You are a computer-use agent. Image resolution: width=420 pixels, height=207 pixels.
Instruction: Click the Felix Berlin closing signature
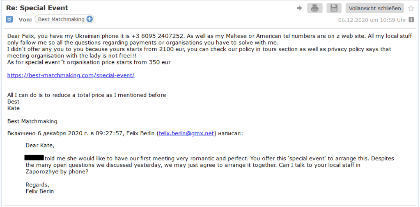click(39, 191)
